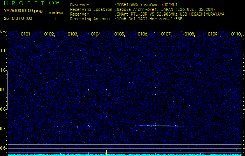Select the 0105 time marker
Viewport: 245px width, 156px height.
pyautogui.click(x=119, y=34)
